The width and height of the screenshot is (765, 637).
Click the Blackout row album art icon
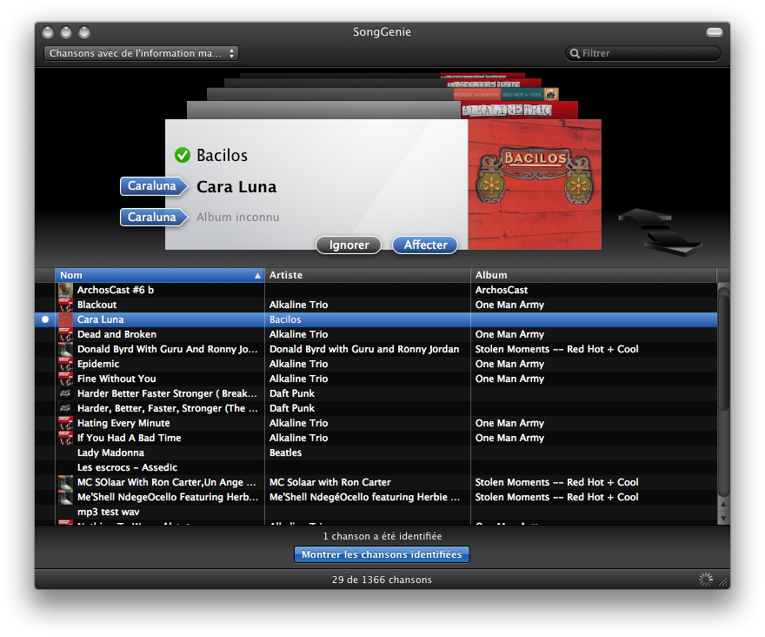pos(65,305)
